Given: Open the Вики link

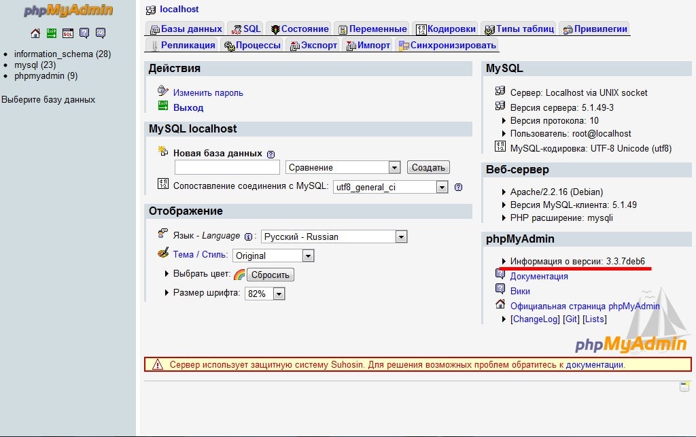Looking at the screenshot, I should pos(520,291).
